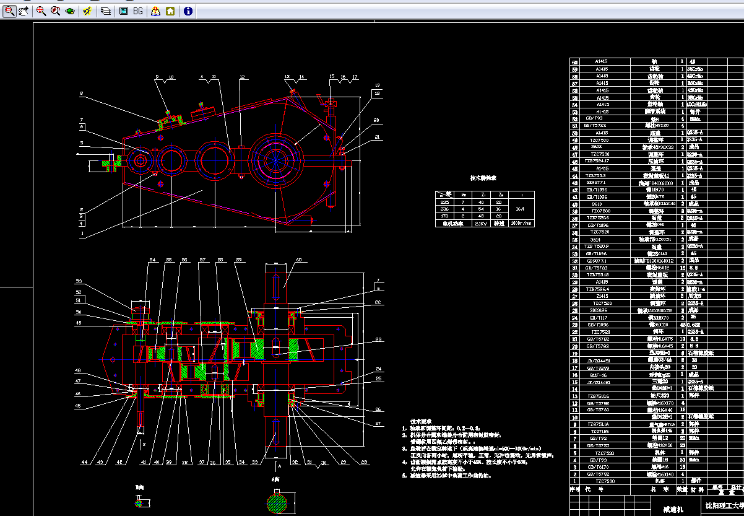
Task: Activate the Pan hand tool
Action: tap(24, 11)
